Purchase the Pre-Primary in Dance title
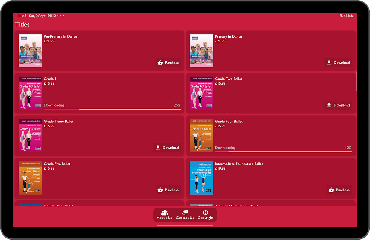 pos(168,63)
